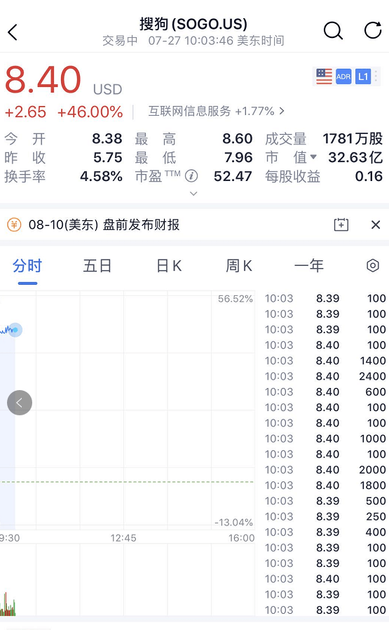Tap the volume value 1781万股

tap(353, 139)
